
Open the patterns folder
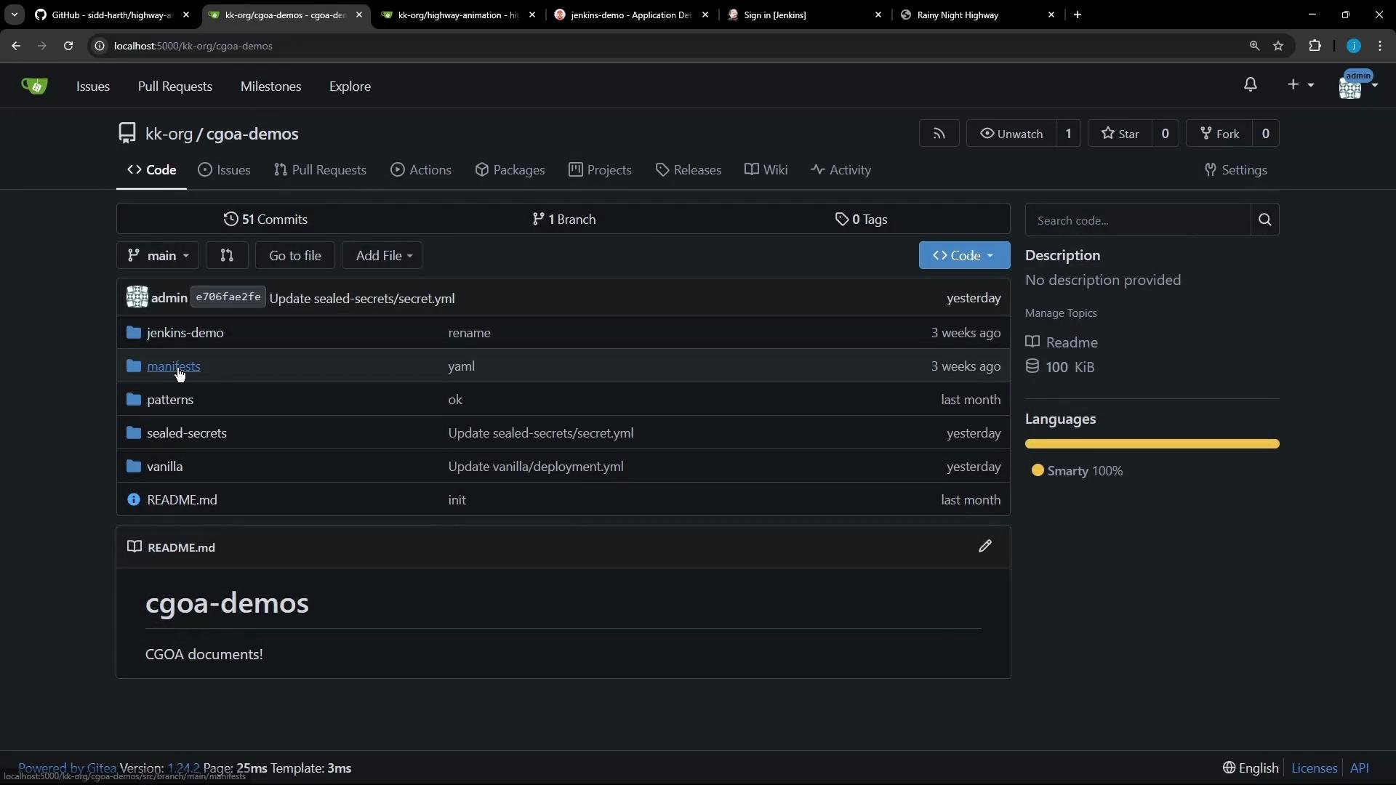click(169, 400)
